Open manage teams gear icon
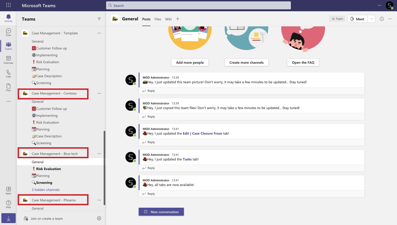 99,218
